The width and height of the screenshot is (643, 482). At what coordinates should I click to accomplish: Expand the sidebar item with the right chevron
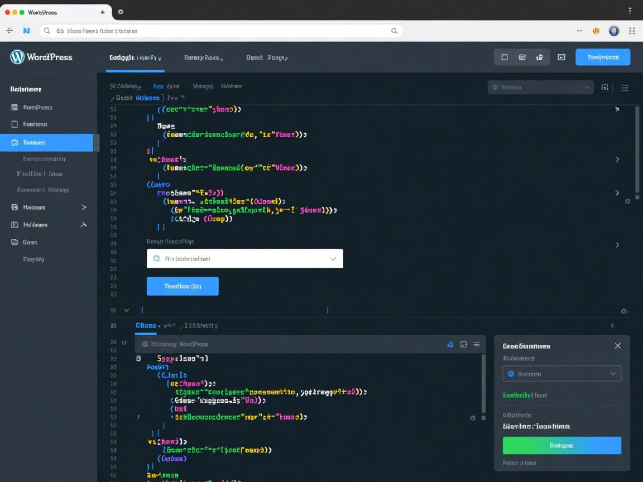84,207
